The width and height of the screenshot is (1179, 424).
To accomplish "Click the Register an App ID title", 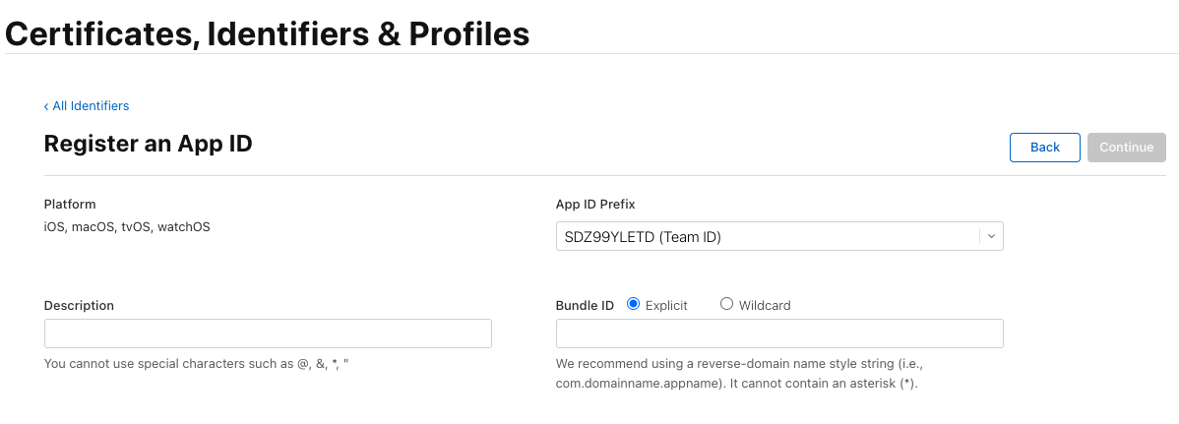I will (149, 144).
